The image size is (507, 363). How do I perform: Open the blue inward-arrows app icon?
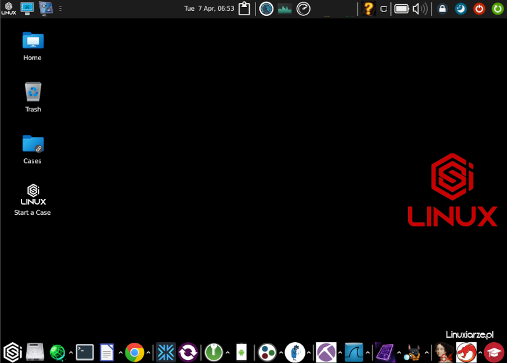(166, 352)
